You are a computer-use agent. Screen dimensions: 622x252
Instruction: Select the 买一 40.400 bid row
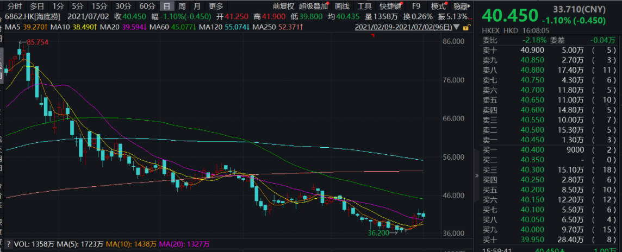click(549, 150)
